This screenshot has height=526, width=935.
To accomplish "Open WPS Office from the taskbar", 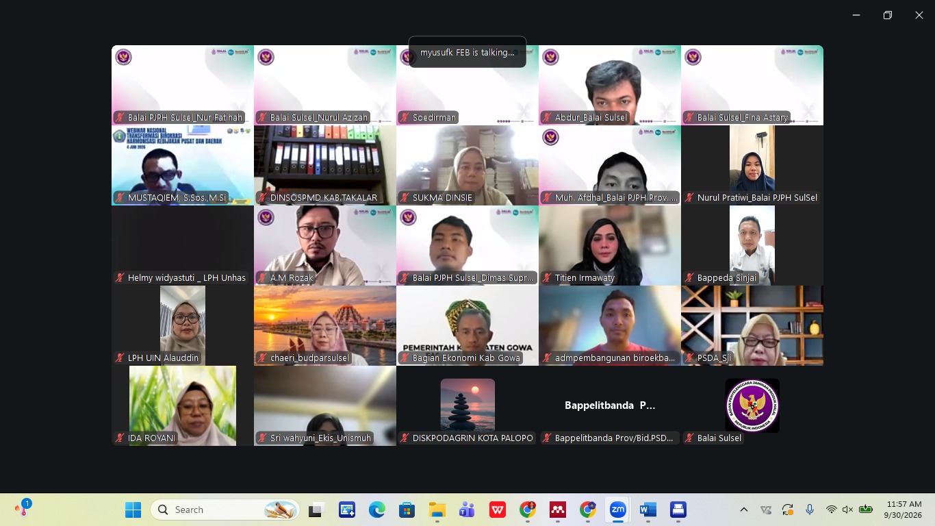I will [498, 510].
